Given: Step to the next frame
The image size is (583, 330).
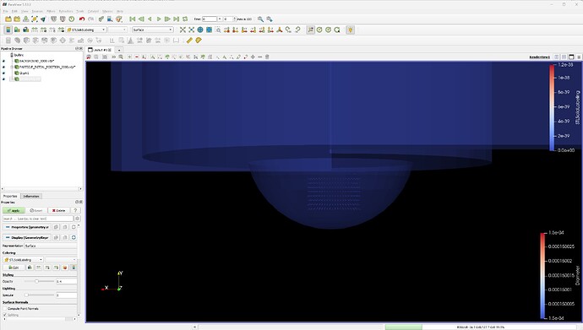Looking at the screenshot, I should [167, 19].
